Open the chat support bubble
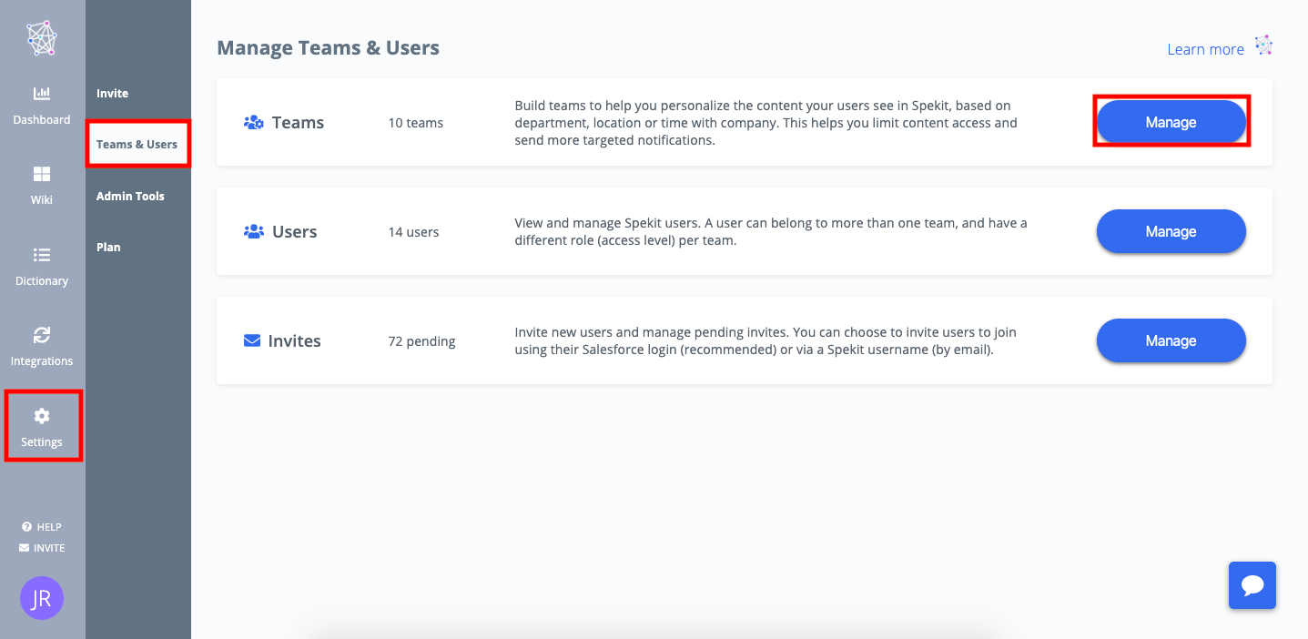The image size is (1308, 639). pyautogui.click(x=1252, y=585)
